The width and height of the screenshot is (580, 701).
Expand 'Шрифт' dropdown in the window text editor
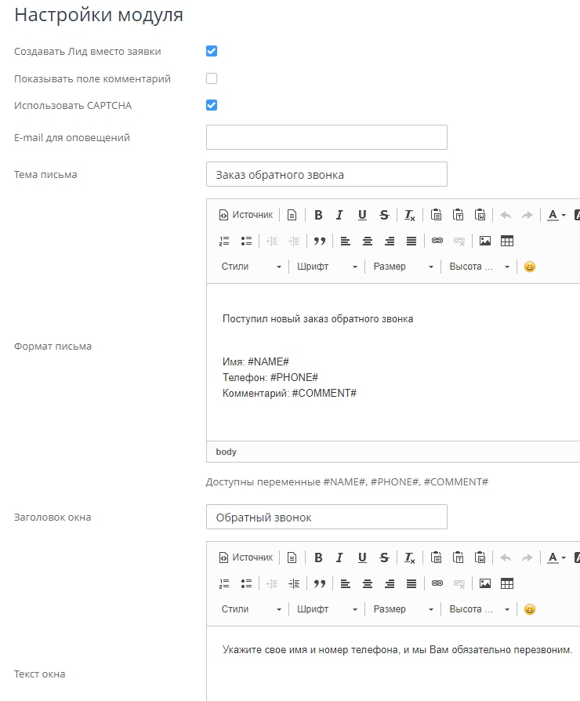[x=327, y=609]
